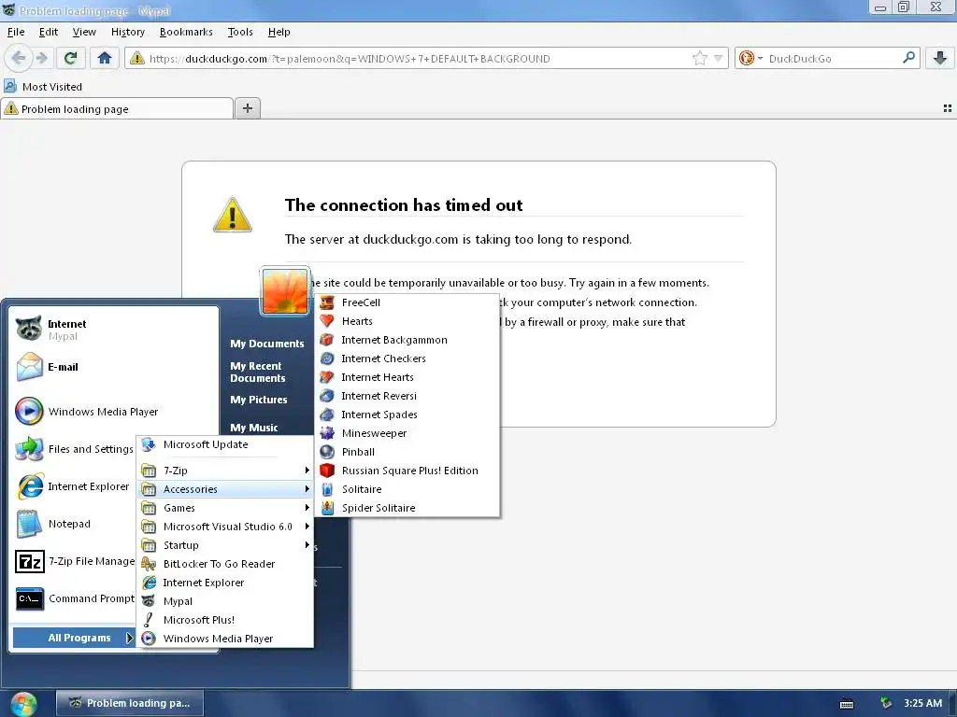The image size is (957, 717).
Task: Expand the 7-Zip programs folder
Action: [x=225, y=471]
